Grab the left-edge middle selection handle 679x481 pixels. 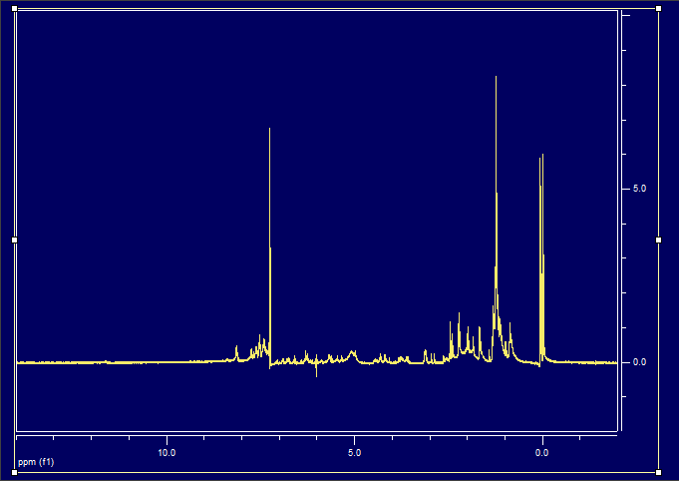[15, 240]
